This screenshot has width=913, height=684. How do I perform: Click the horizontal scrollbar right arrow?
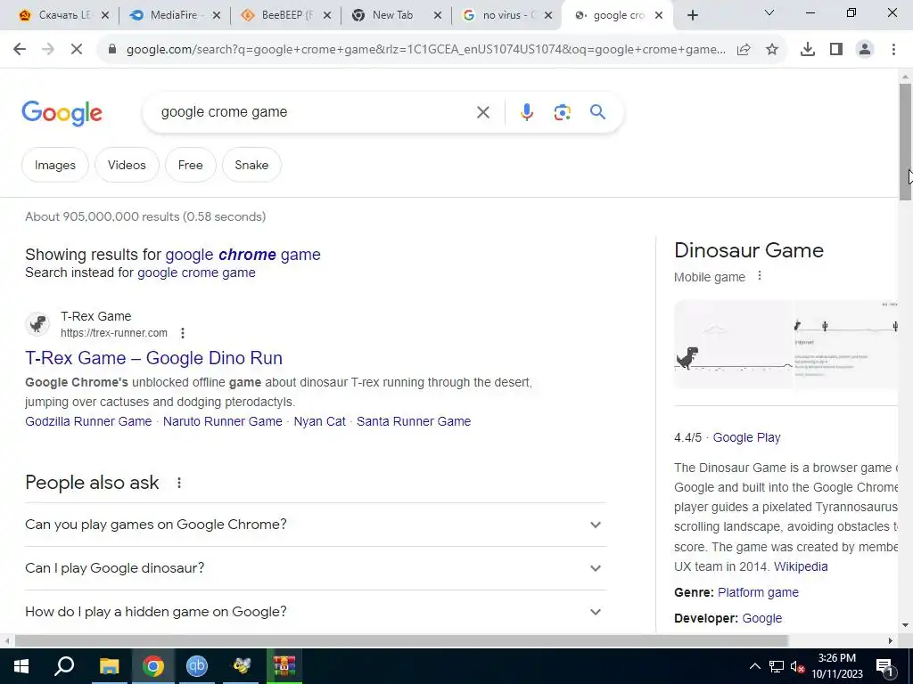point(891,640)
